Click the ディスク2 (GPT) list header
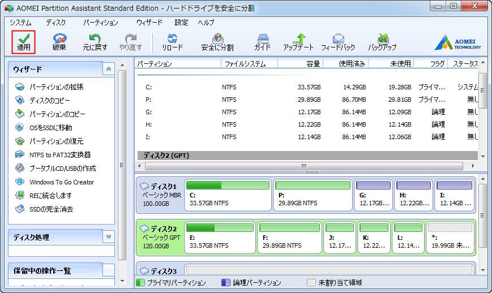Image resolution: width=492 pixels, height=293 pixels. pos(307,156)
